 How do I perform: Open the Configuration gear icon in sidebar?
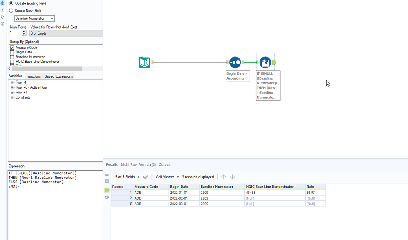point(2,3)
